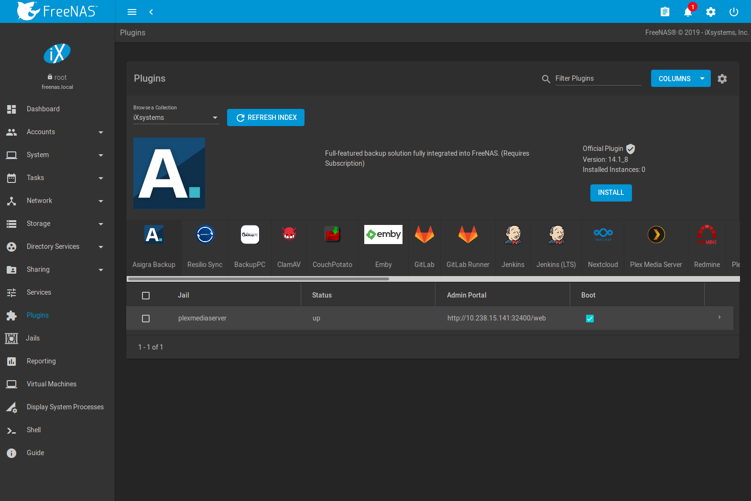Select the Redmine plugin icon
The width and height of the screenshot is (751, 501).
click(707, 235)
